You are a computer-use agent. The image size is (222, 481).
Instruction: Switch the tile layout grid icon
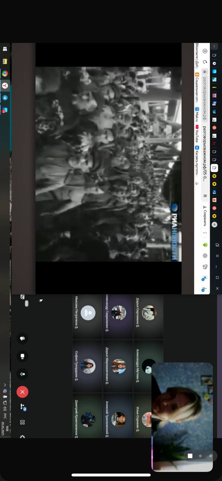tap(22, 423)
